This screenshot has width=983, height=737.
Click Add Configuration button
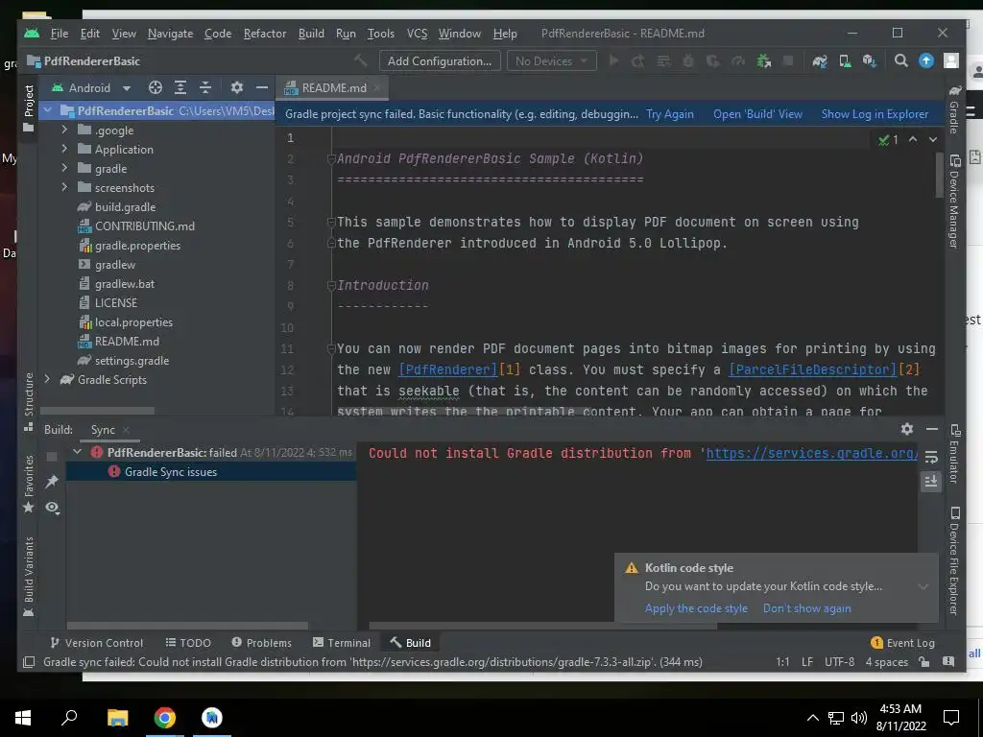[440, 60]
